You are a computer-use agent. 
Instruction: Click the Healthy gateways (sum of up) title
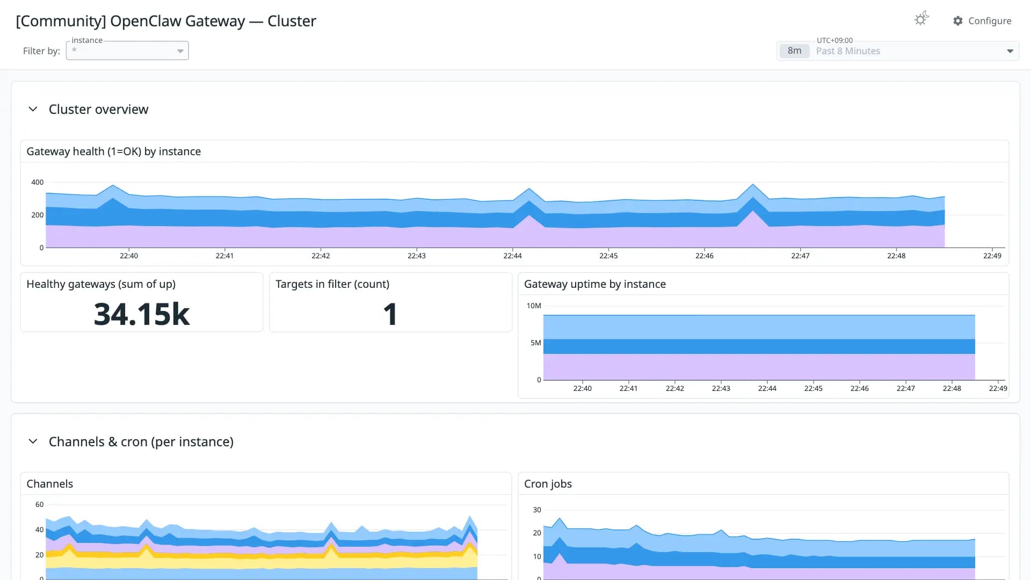point(101,284)
